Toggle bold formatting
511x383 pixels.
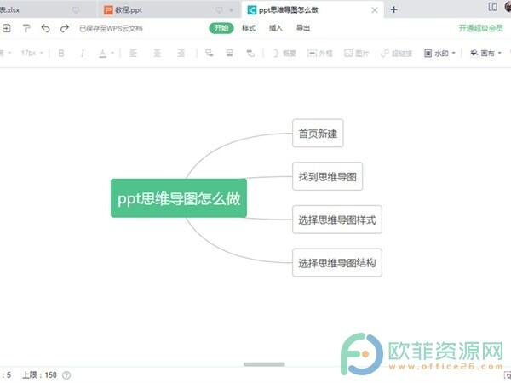(61, 53)
